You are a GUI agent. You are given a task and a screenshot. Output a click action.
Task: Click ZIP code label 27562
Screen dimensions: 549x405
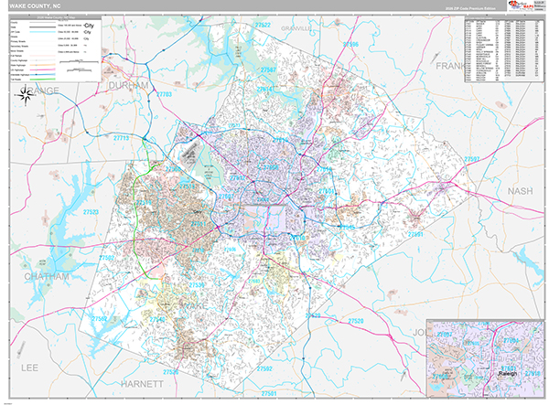[x=100, y=319]
